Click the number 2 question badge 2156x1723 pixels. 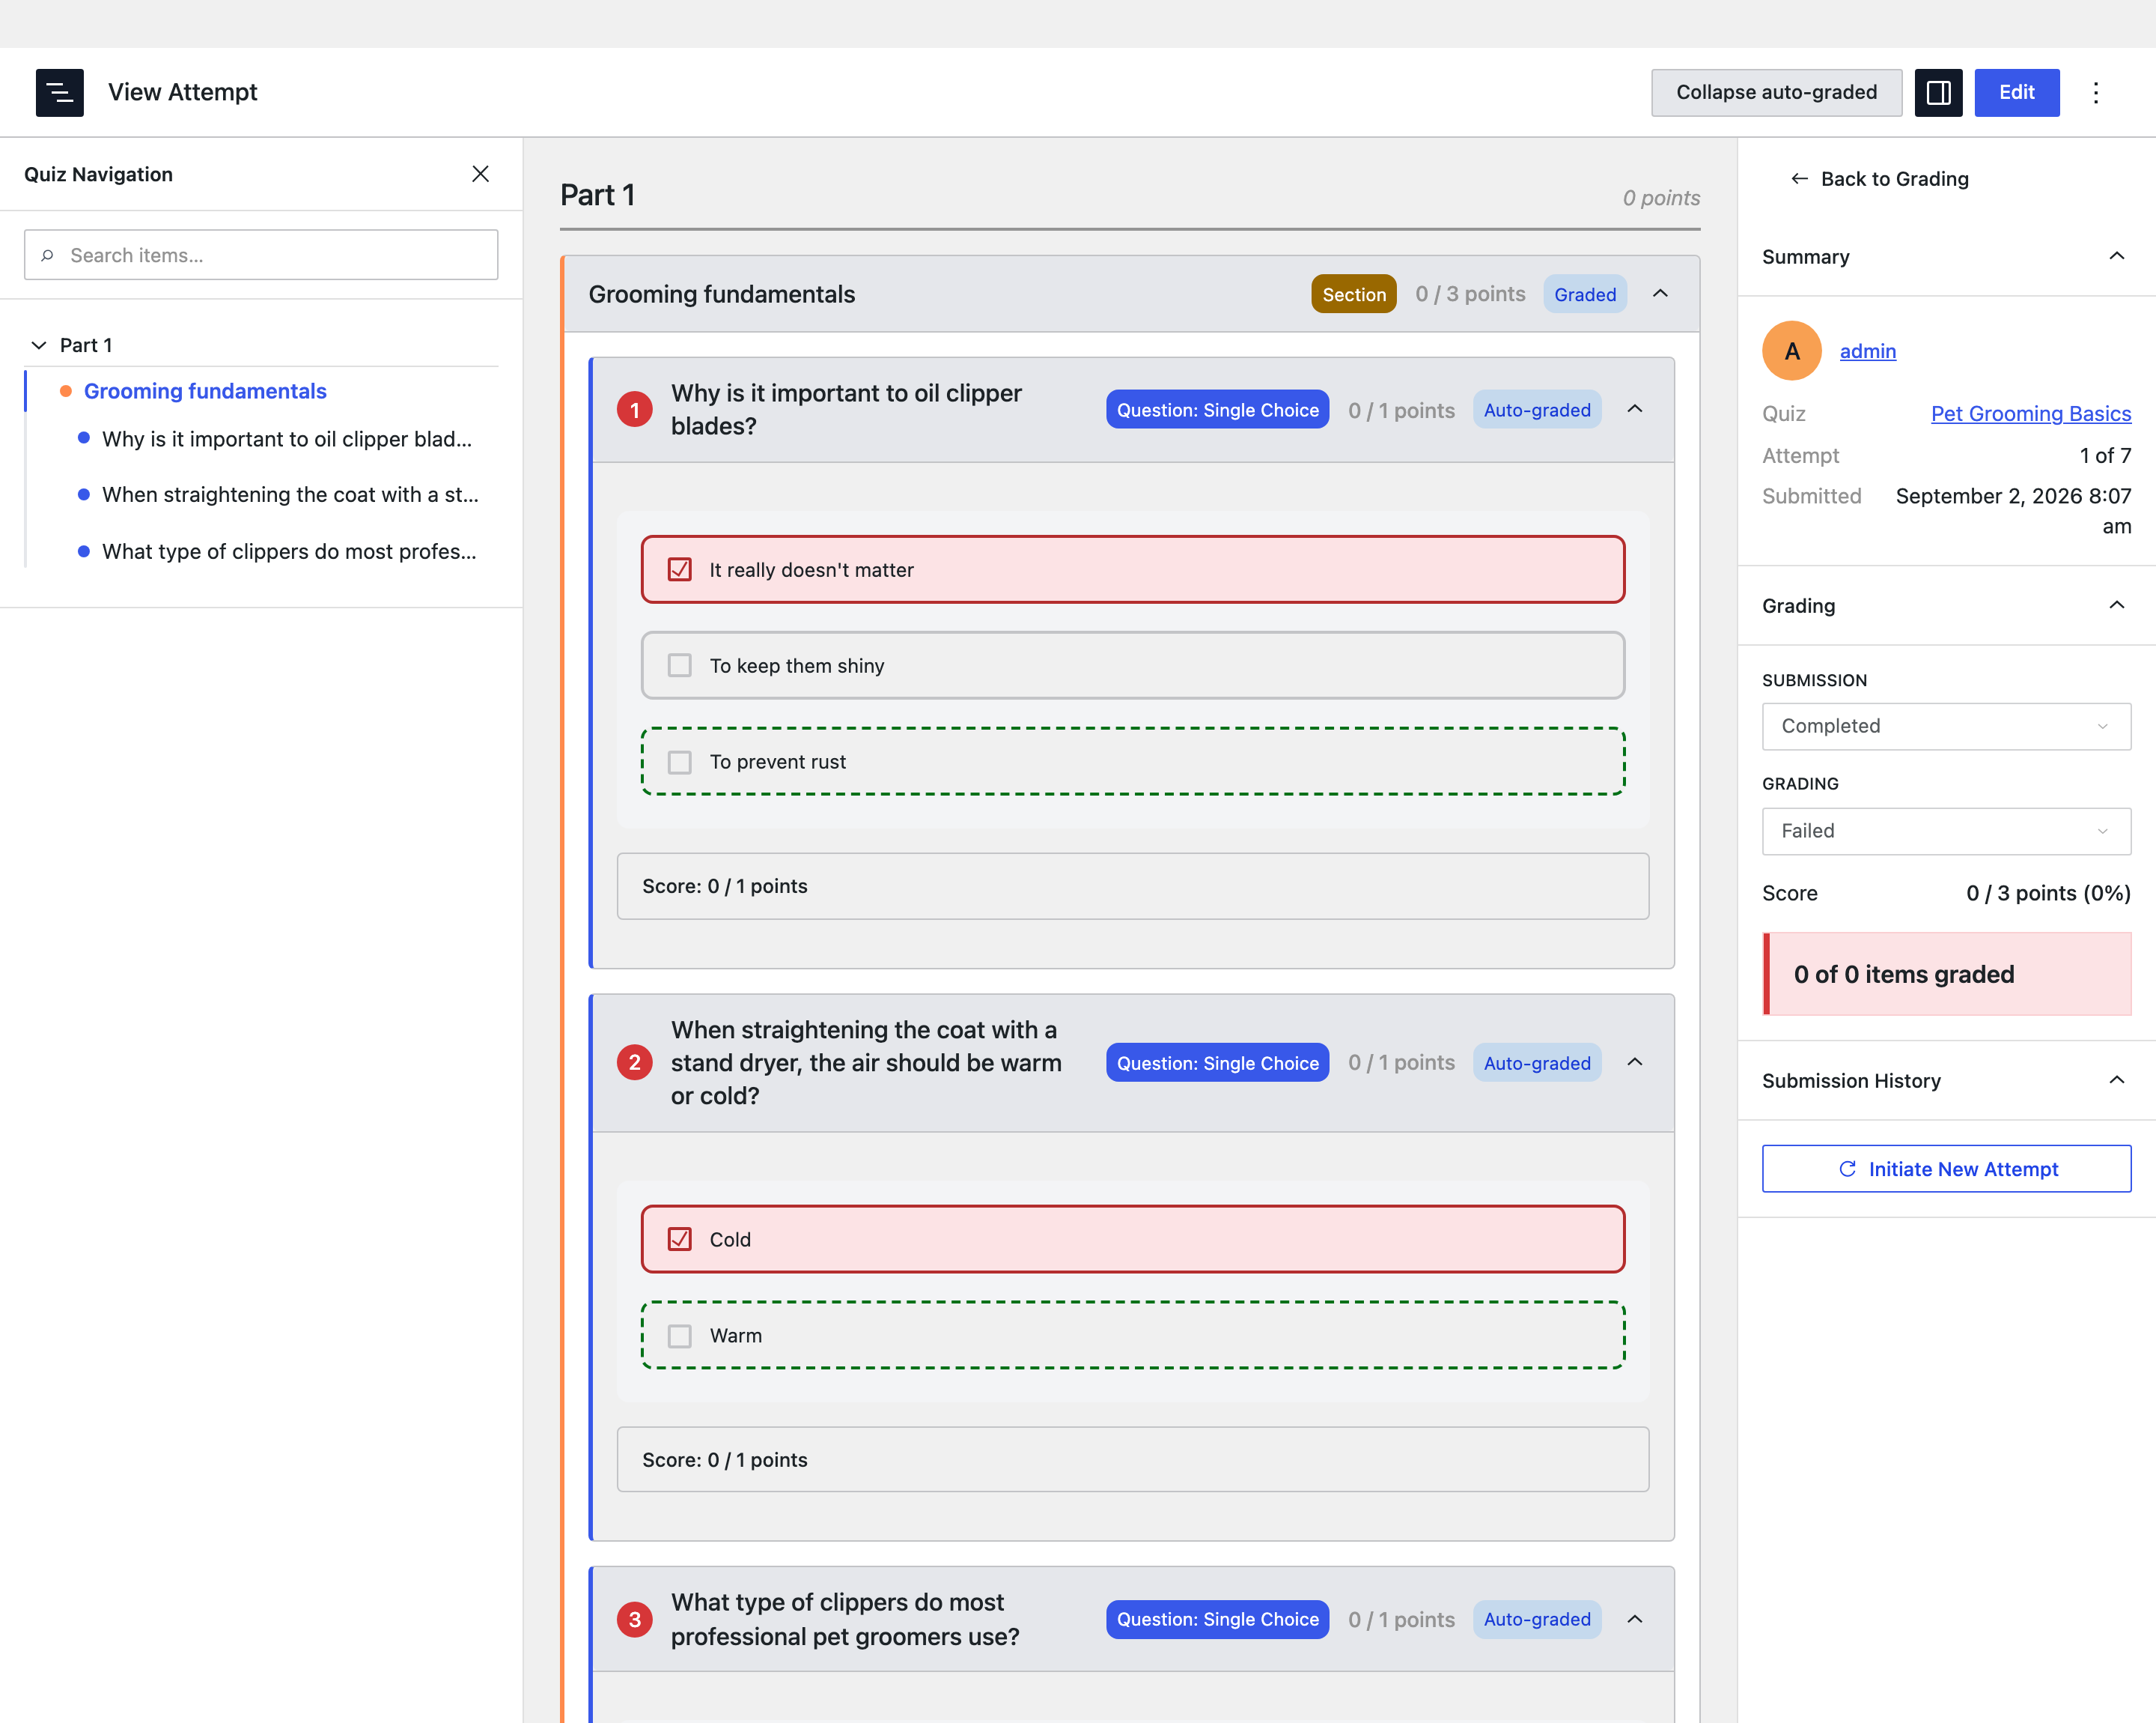pyautogui.click(x=634, y=1062)
